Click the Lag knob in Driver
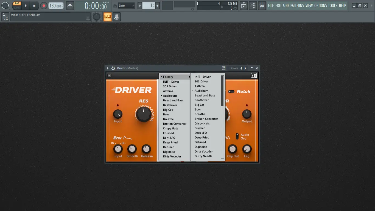This screenshot has width=375, height=211. click(x=247, y=149)
